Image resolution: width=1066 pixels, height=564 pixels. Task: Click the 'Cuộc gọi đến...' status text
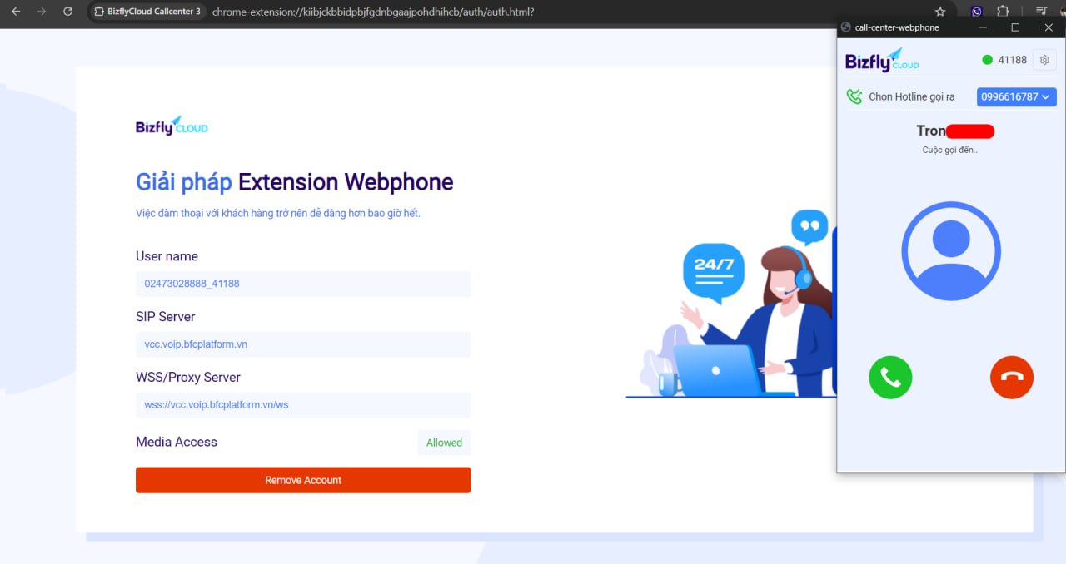[951, 150]
